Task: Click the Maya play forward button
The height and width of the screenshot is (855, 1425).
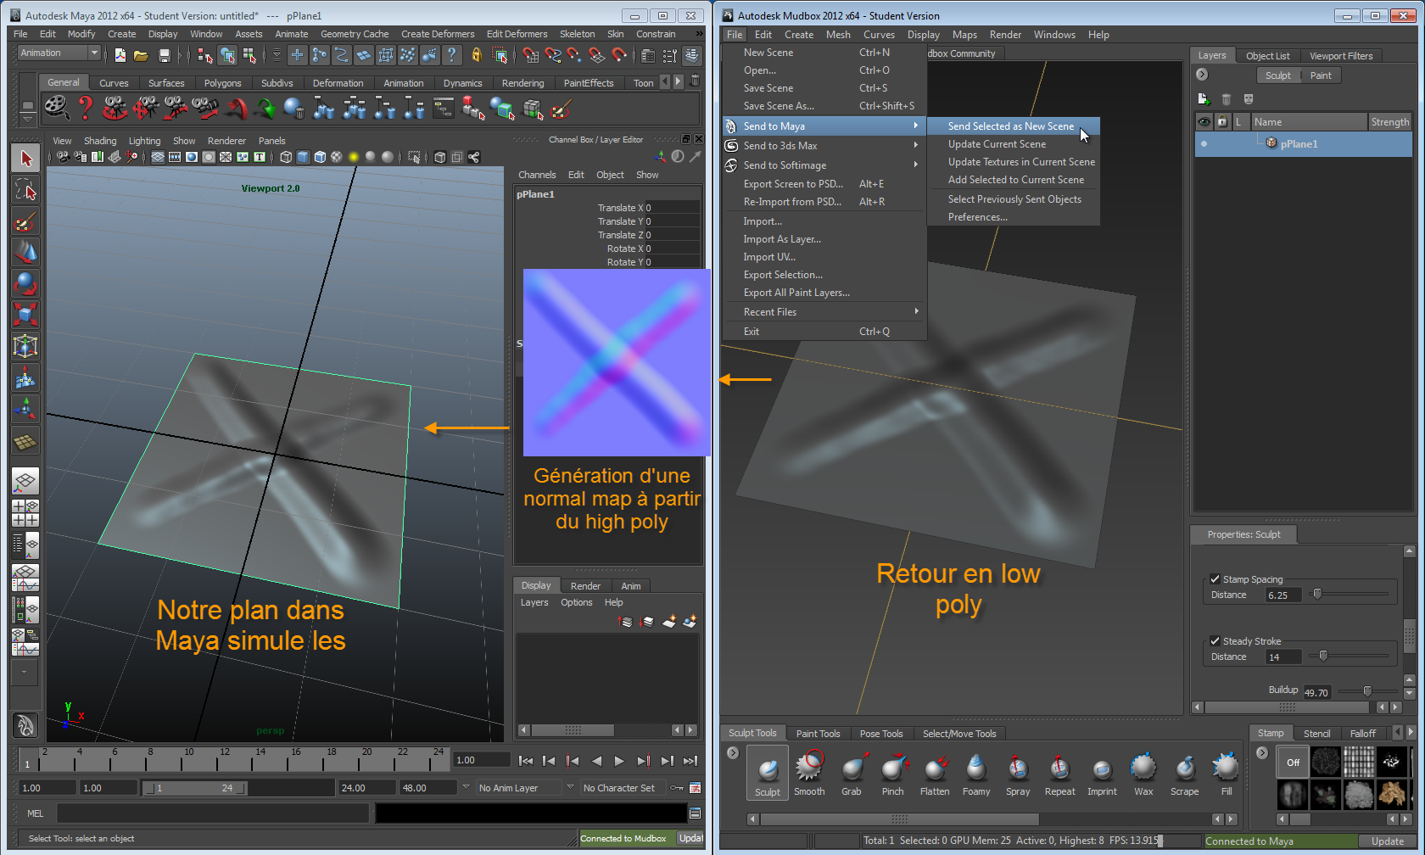Action: [619, 761]
